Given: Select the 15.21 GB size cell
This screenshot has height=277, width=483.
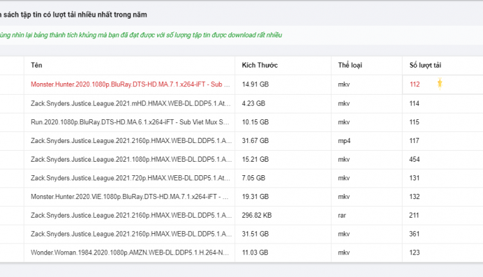Looking at the screenshot, I should pos(255,159).
